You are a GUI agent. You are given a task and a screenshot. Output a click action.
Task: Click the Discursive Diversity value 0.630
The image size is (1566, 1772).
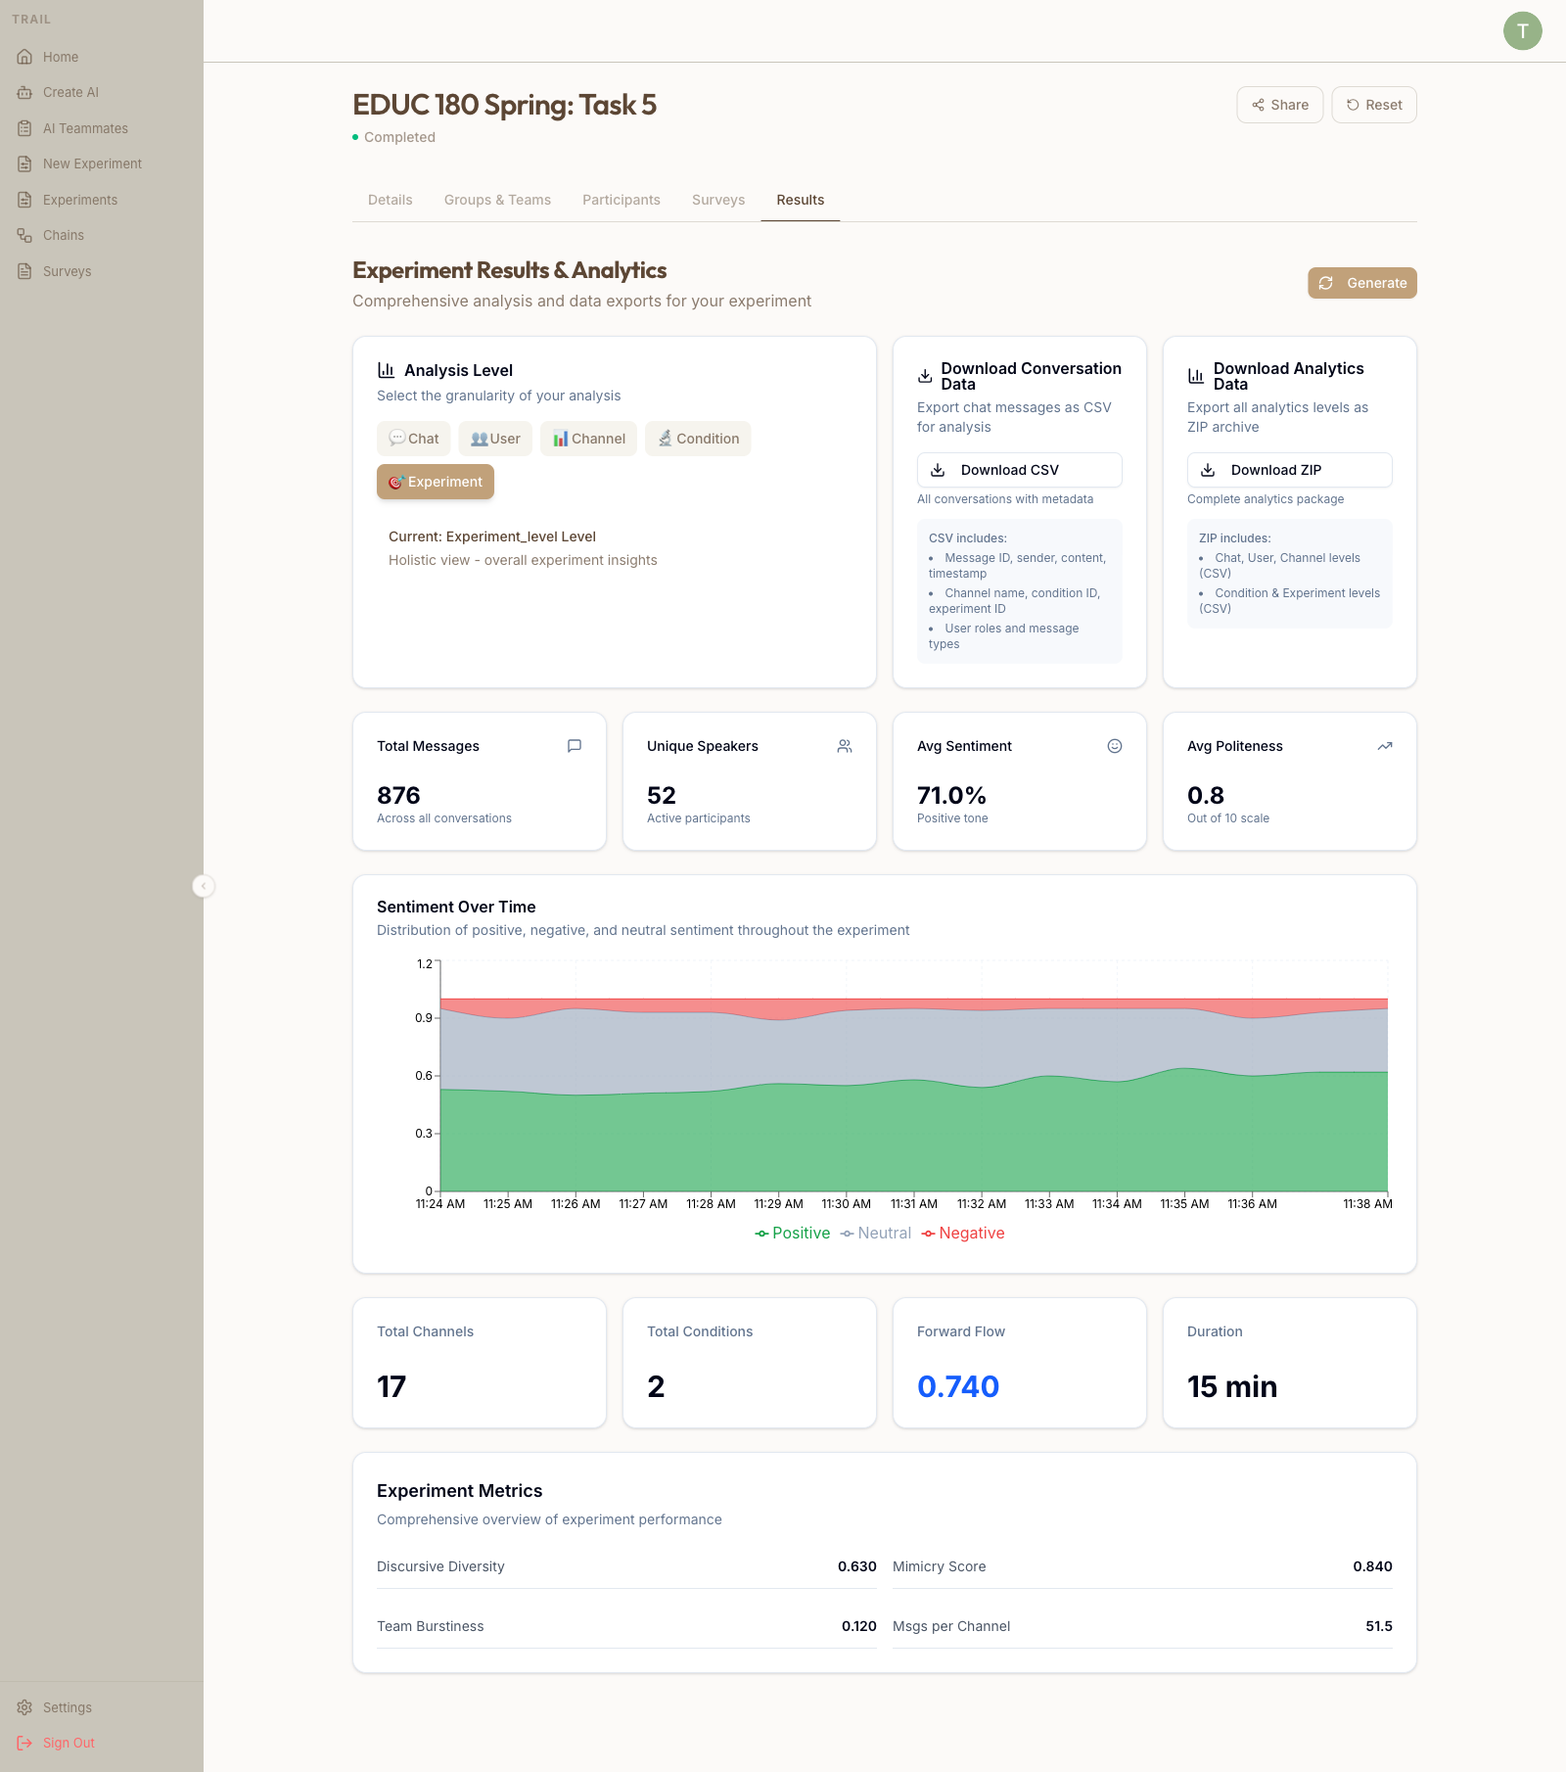tap(856, 1566)
